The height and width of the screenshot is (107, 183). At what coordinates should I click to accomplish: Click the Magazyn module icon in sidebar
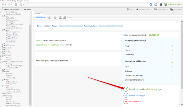click(x=3, y=30)
